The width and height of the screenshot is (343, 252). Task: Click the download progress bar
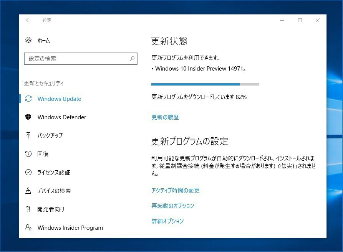click(x=205, y=84)
